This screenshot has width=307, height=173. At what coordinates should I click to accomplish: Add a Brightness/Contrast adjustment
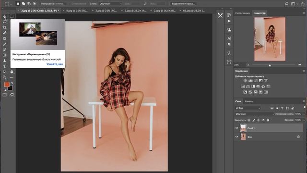pos(245,80)
